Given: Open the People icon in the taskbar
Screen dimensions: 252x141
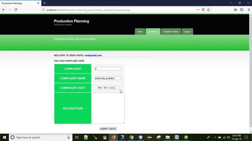Looking at the screenshot, I should click(208, 137).
